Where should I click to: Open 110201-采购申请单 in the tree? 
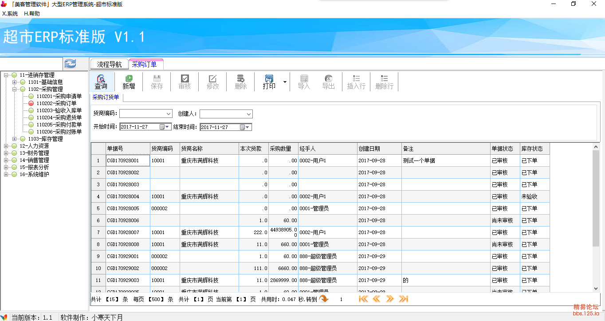tap(59, 96)
